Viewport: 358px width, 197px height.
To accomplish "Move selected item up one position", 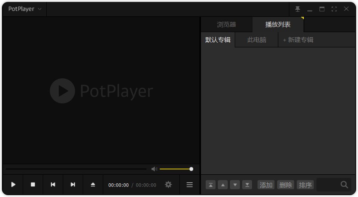I will tap(223, 185).
